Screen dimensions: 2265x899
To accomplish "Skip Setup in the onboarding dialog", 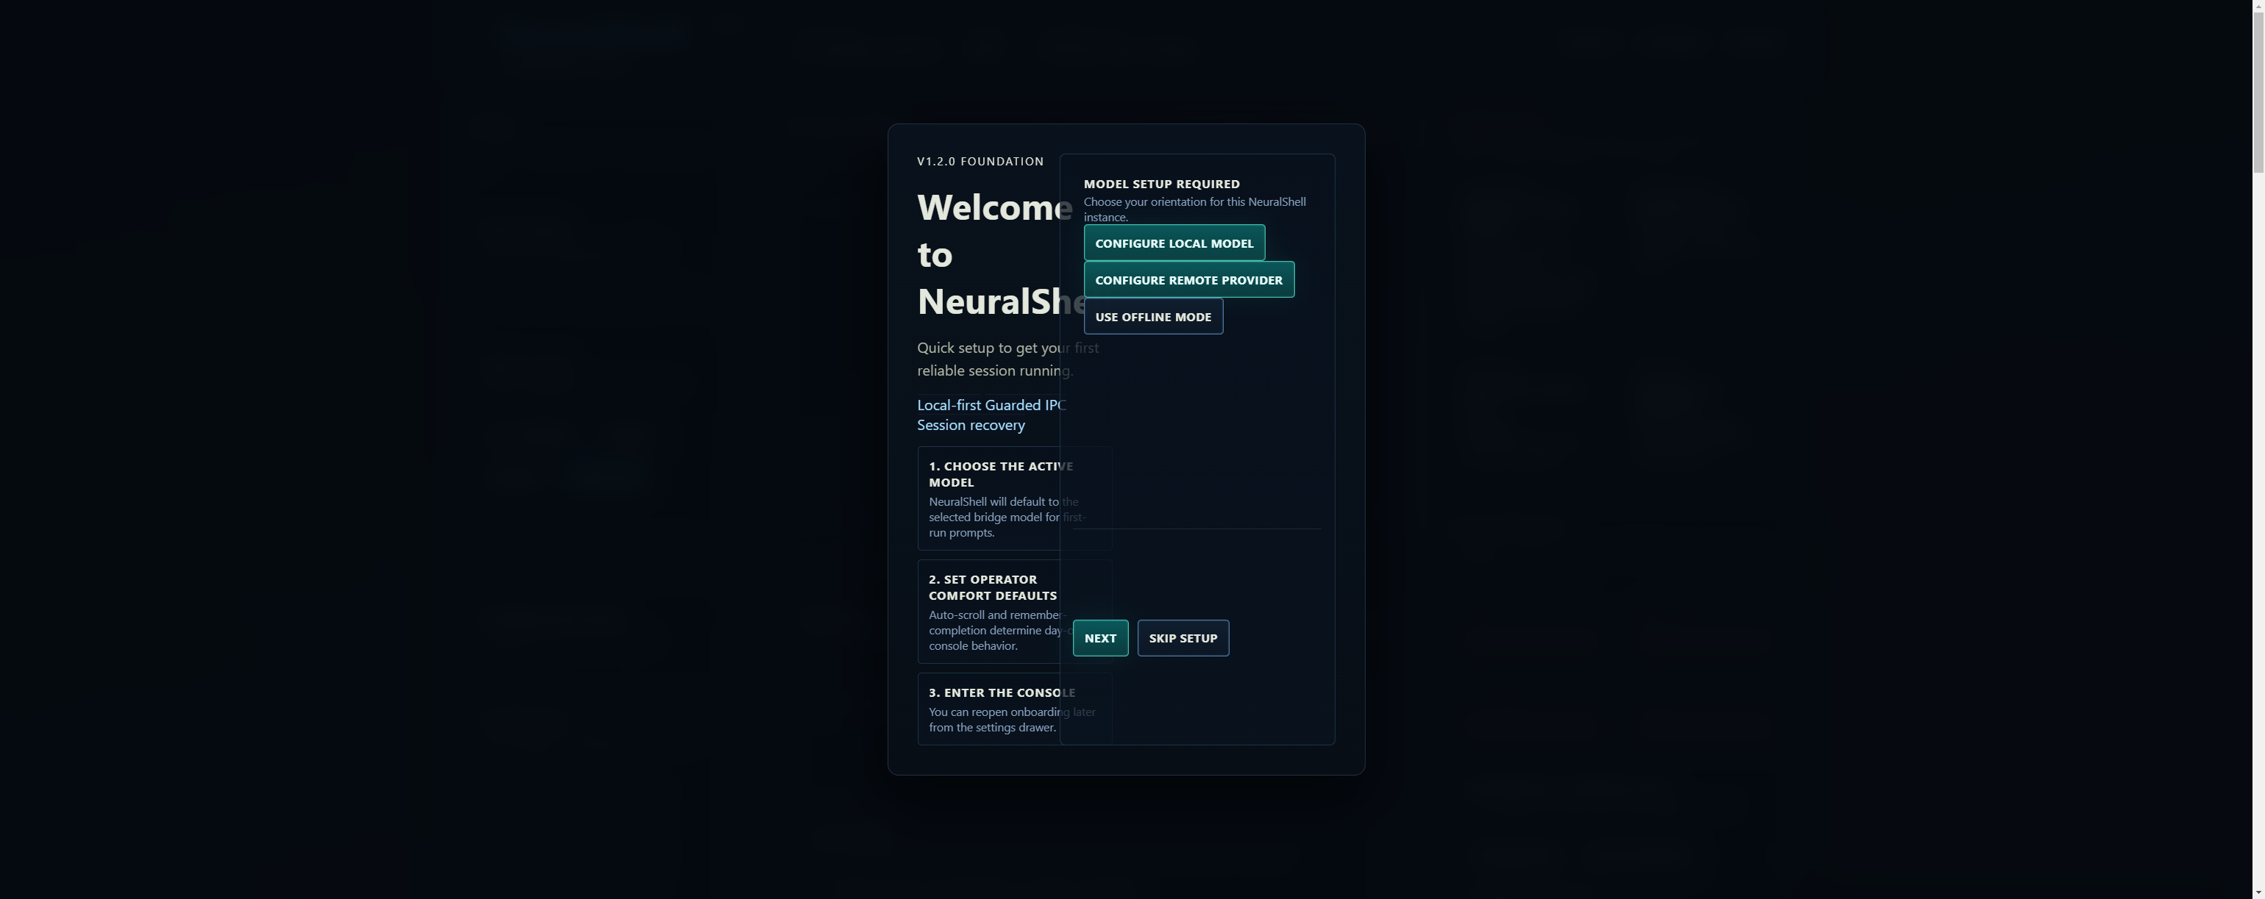I will pyautogui.click(x=1183, y=638).
